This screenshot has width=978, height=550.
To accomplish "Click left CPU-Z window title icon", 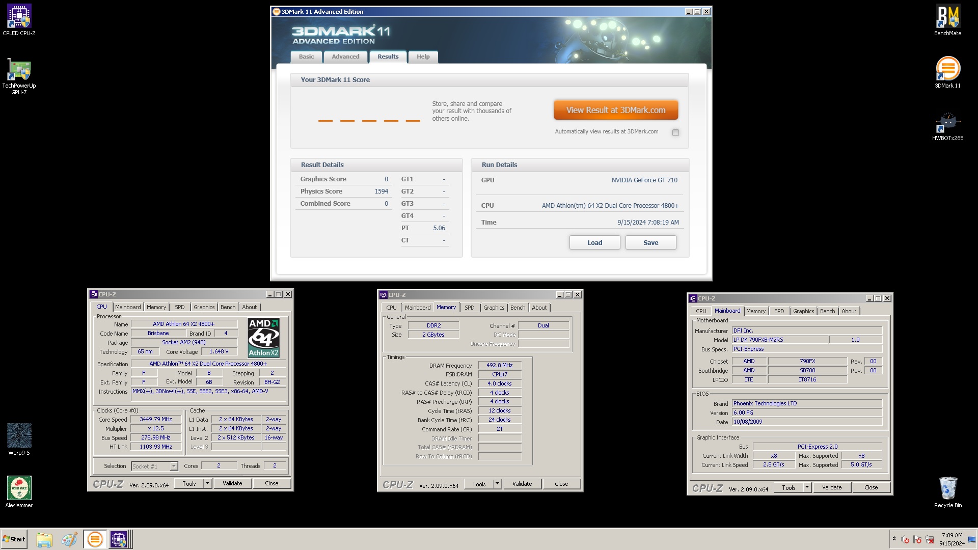I will pos(93,294).
